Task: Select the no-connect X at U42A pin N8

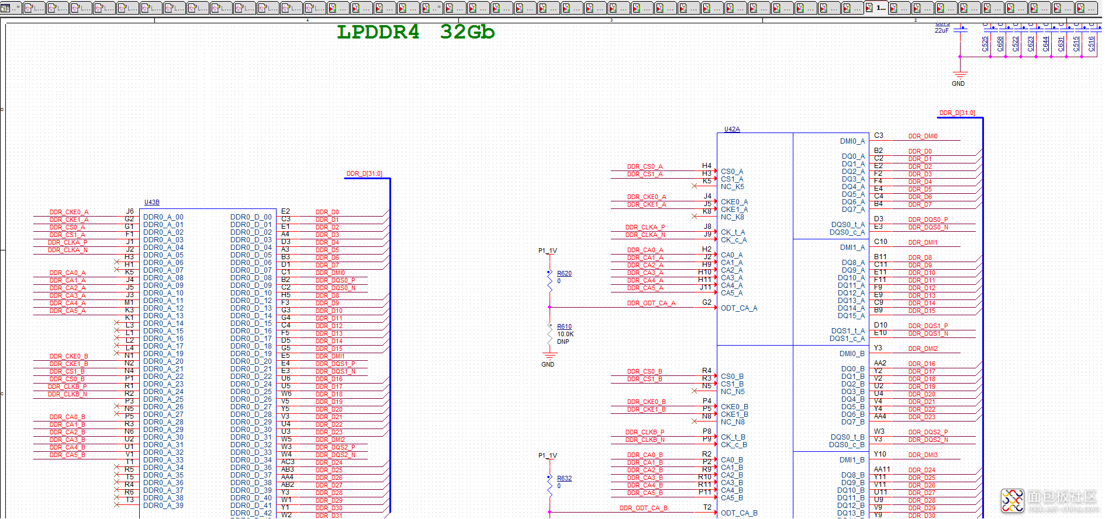Action: tap(695, 421)
